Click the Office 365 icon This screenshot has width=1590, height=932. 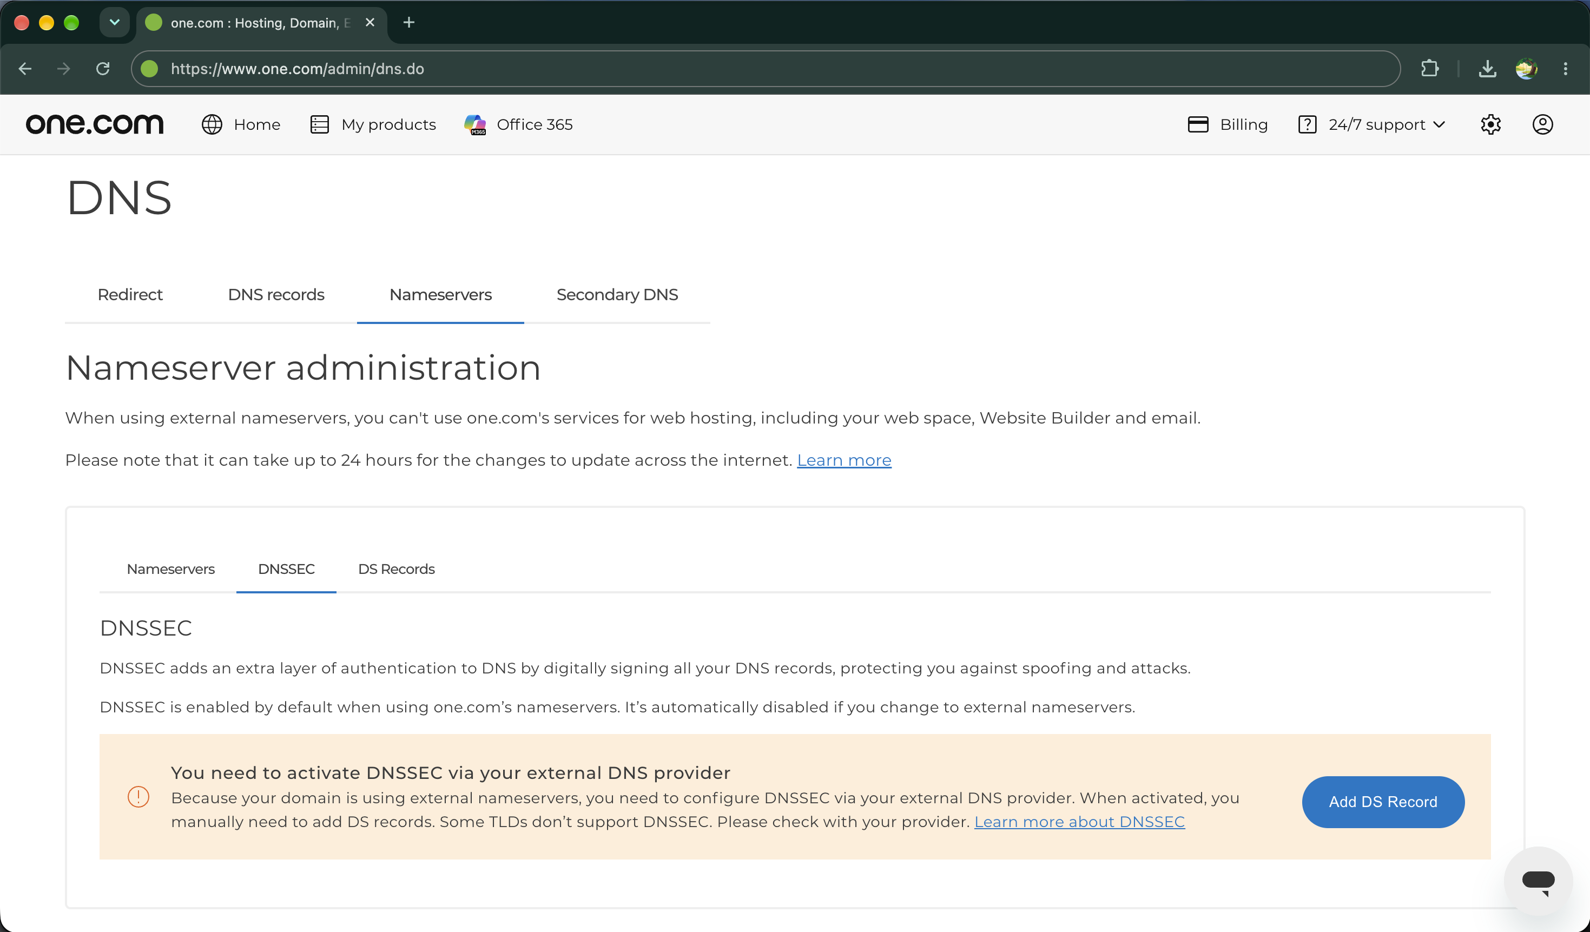click(x=475, y=124)
